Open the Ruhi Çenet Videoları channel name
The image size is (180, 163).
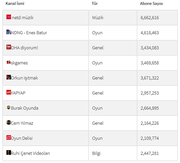point(30,153)
